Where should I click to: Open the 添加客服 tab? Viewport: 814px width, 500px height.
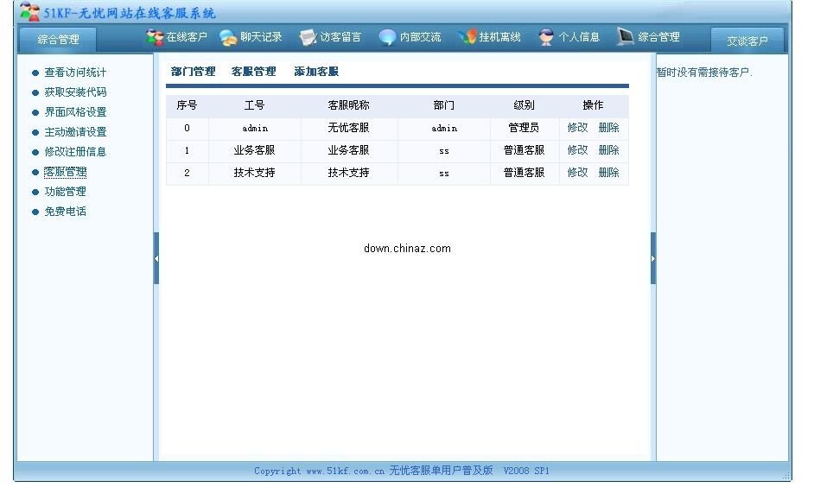[316, 71]
